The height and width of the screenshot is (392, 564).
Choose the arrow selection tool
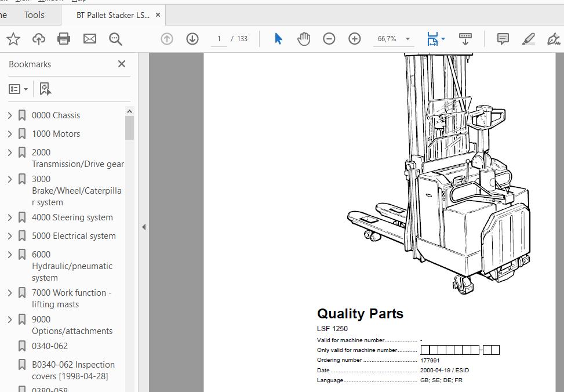[279, 39]
